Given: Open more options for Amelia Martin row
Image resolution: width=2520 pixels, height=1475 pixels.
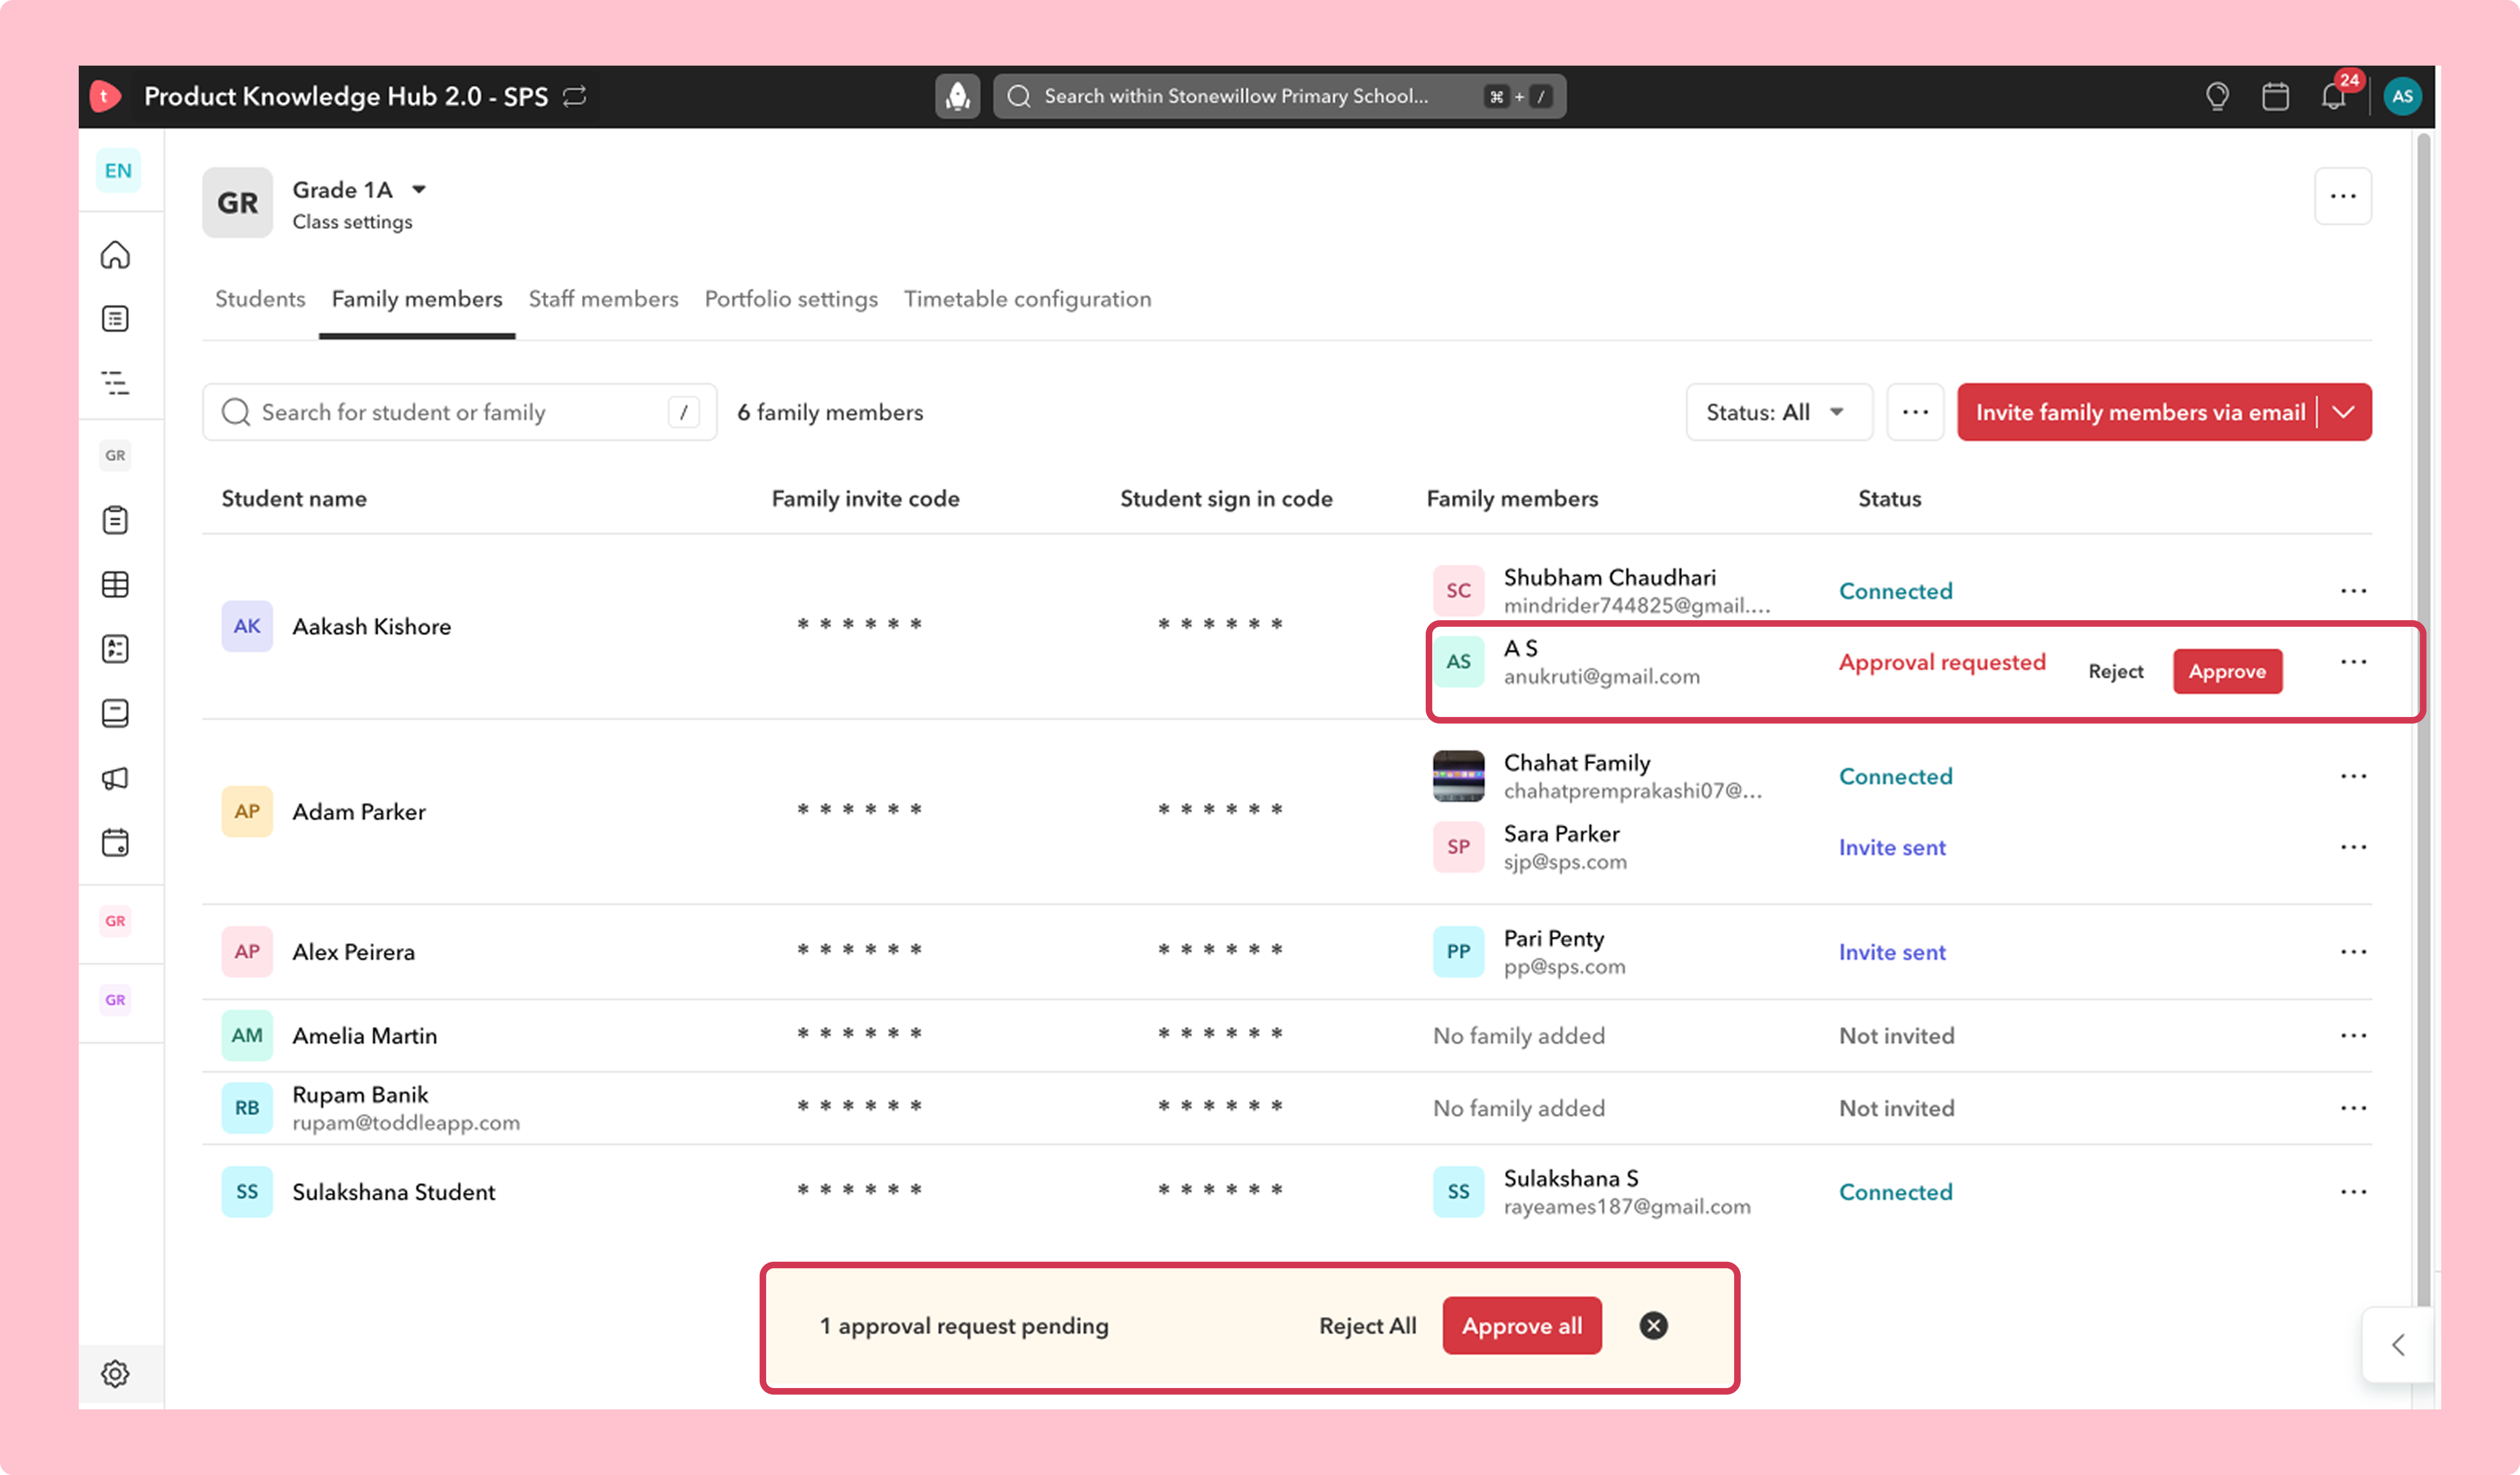Looking at the screenshot, I should click(x=2353, y=1036).
